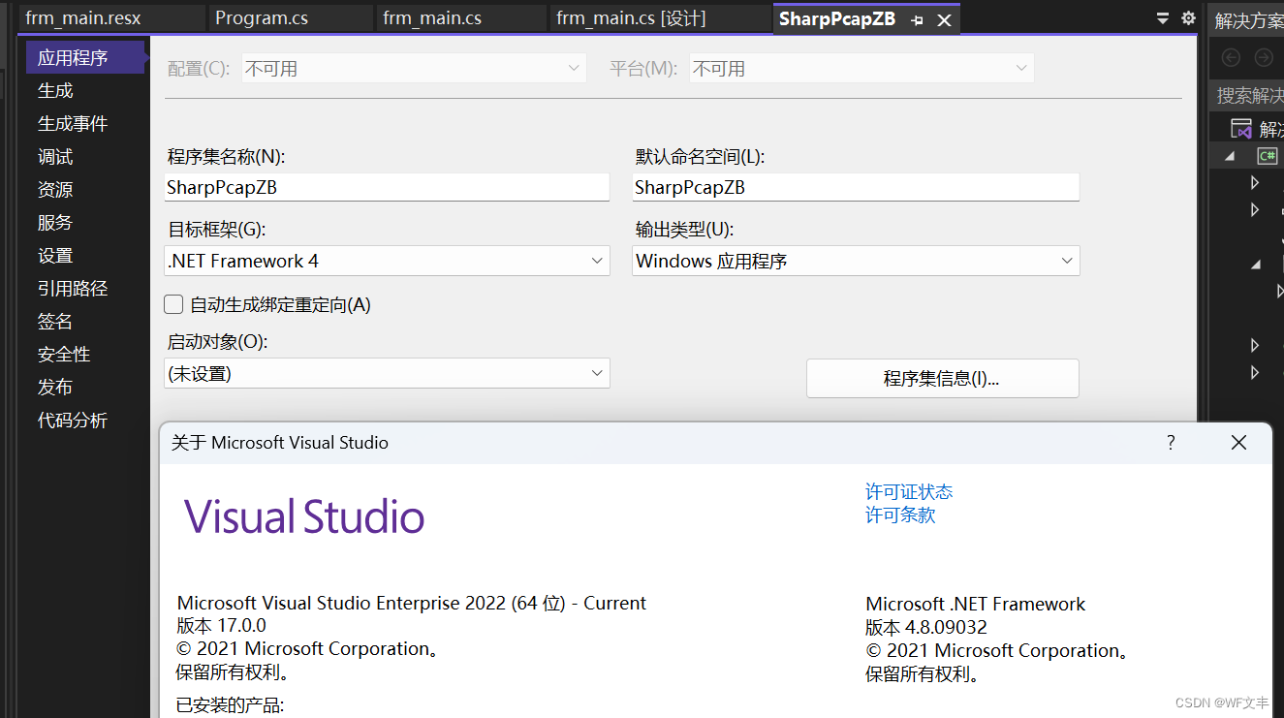Click the 解决方案 panel title
1284x718 pixels.
[x=1249, y=21]
